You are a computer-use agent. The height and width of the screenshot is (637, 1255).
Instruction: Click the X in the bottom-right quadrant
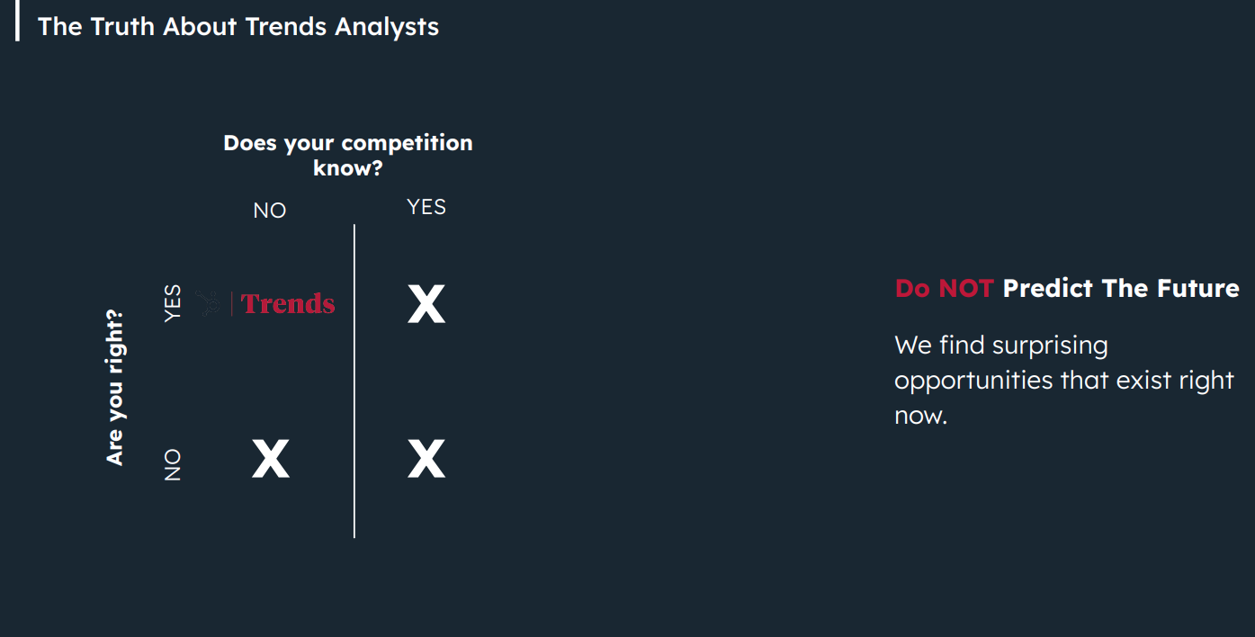(x=426, y=459)
